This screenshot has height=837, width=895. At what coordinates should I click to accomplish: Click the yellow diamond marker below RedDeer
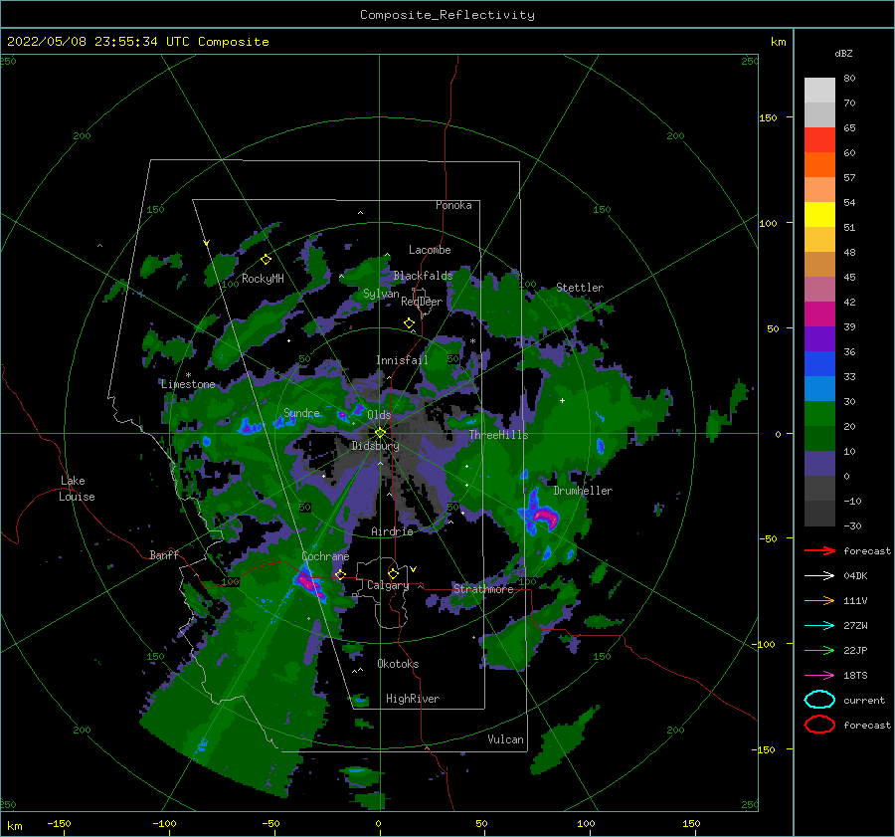point(409,323)
